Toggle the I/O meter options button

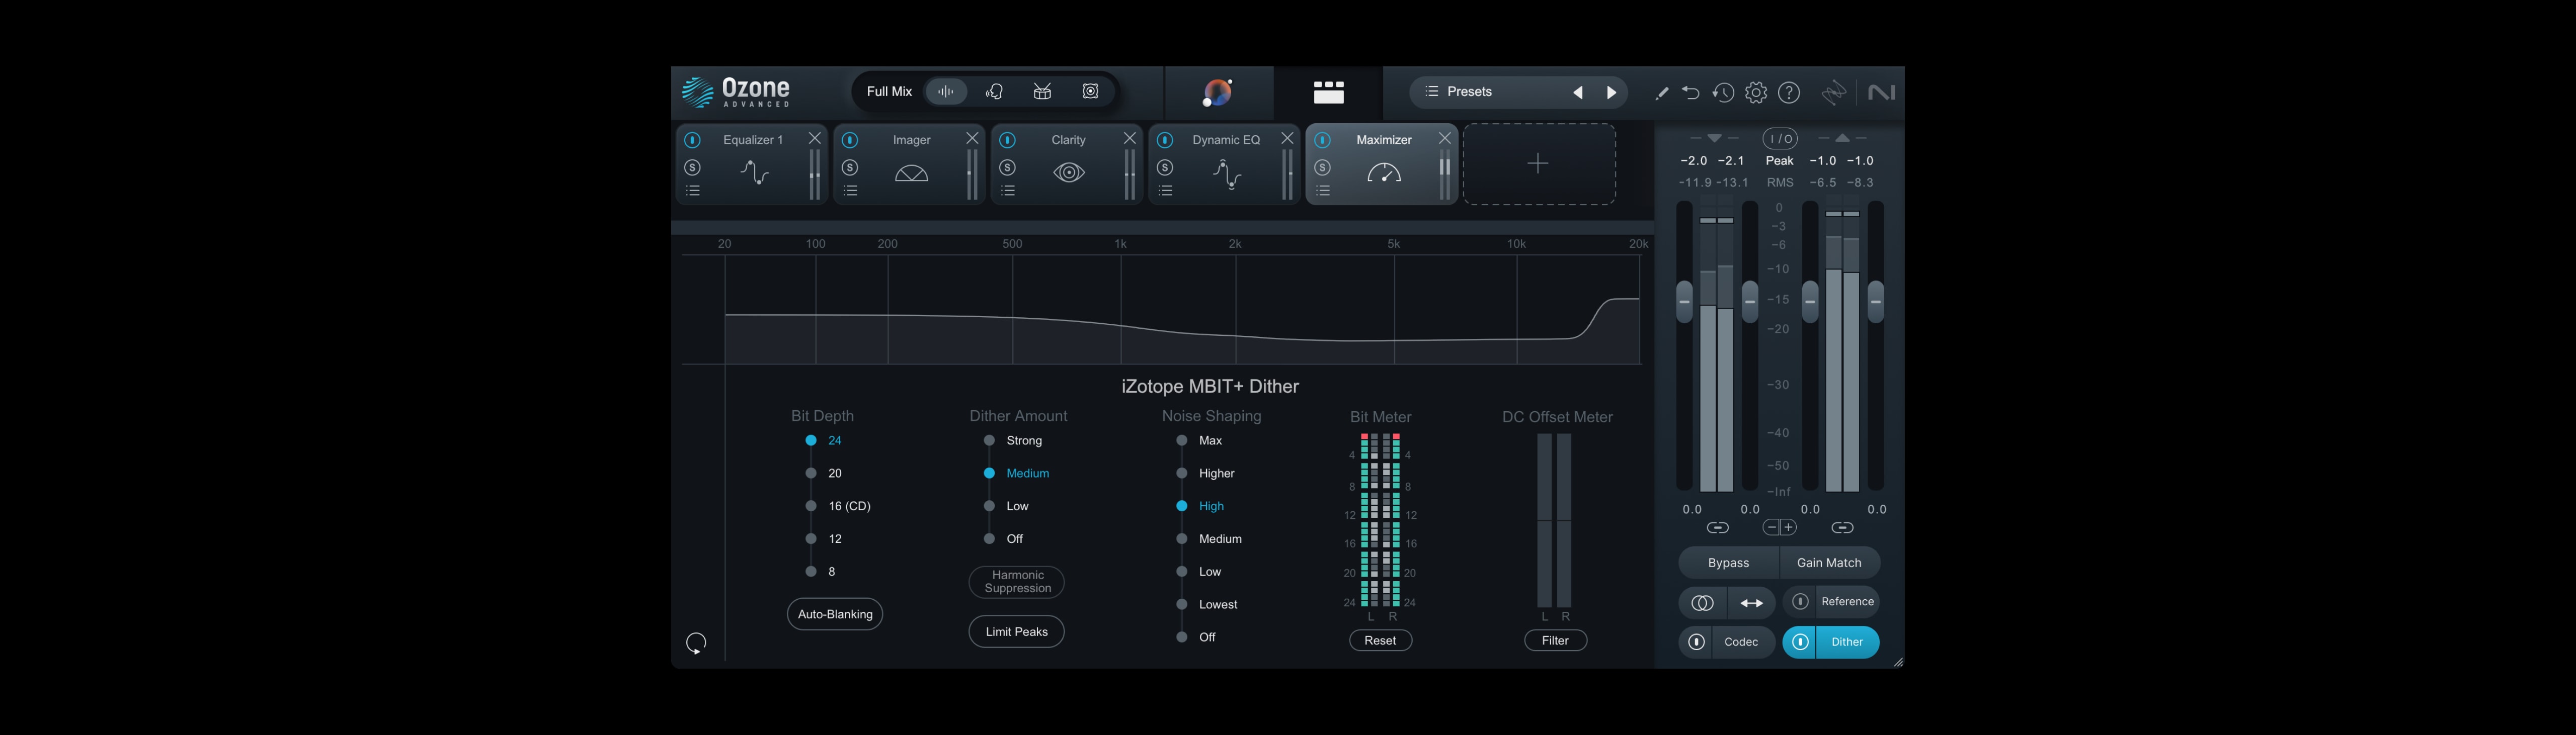tap(1780, 139)
